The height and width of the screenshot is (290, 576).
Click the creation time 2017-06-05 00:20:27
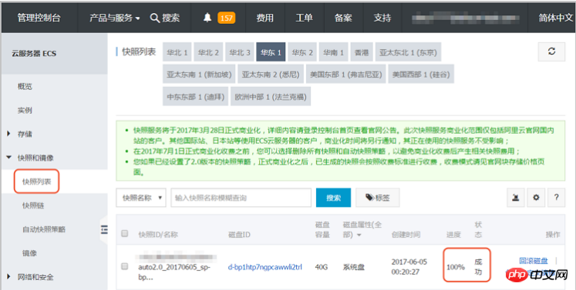409,267
